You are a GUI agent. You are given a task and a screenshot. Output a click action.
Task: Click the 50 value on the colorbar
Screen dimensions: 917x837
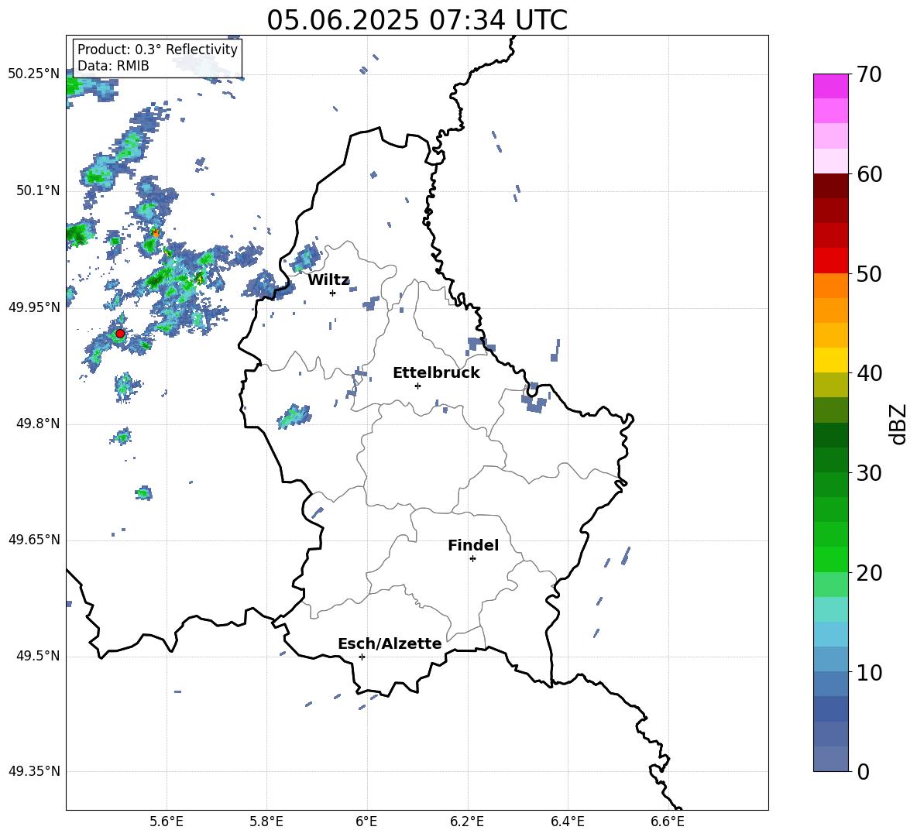tap(870, 274)
